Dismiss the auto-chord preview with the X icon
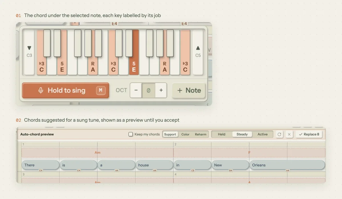342x199 pixels. pyautogui.click(x=289, y=134)
